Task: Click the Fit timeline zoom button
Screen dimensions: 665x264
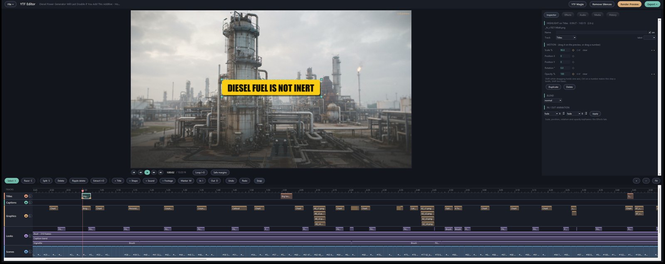Action: coord(656,181)
